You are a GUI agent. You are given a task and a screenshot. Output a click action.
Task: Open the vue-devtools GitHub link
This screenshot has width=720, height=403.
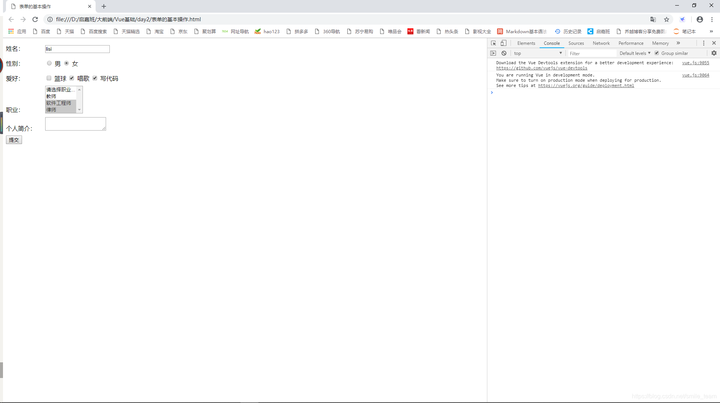(x=541, y=68)
